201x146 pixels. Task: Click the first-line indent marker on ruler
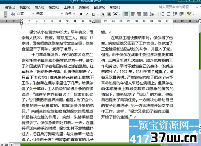point(22,20)
